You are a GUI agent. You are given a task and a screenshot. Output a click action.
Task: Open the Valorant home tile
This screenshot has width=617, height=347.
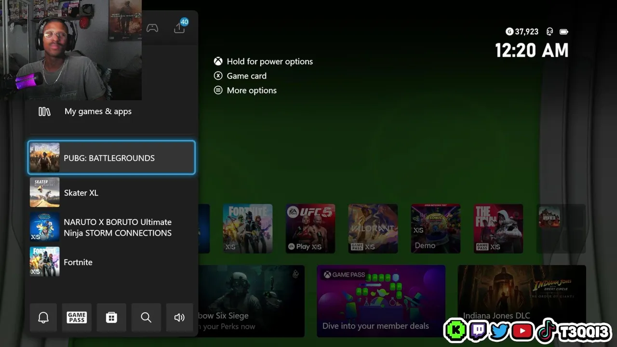pos(373,228)
